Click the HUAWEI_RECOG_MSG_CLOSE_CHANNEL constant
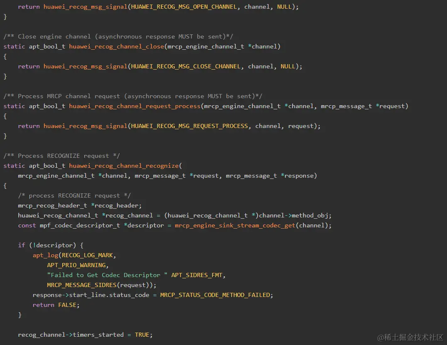The height and width of the screenshot is (345, 447). click(186, 66)
